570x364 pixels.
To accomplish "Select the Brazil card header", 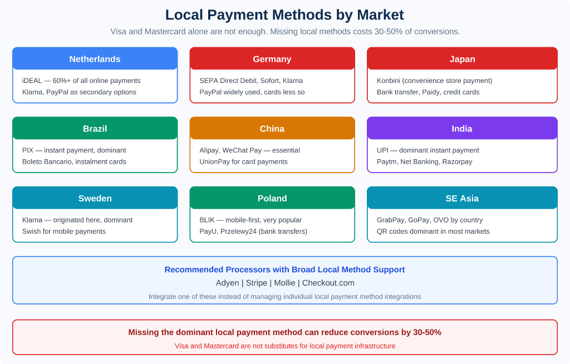I will pos(95,129).
